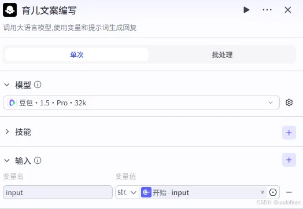The width and height of the screenshot is (303, 209).
Task: Add a new input variable with plus
Action: 289,160
